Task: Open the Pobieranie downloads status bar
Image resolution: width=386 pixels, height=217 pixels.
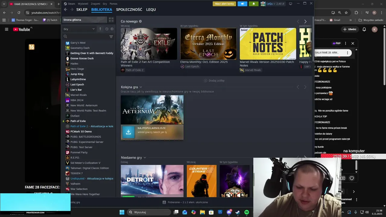Action: coord(185,202)
